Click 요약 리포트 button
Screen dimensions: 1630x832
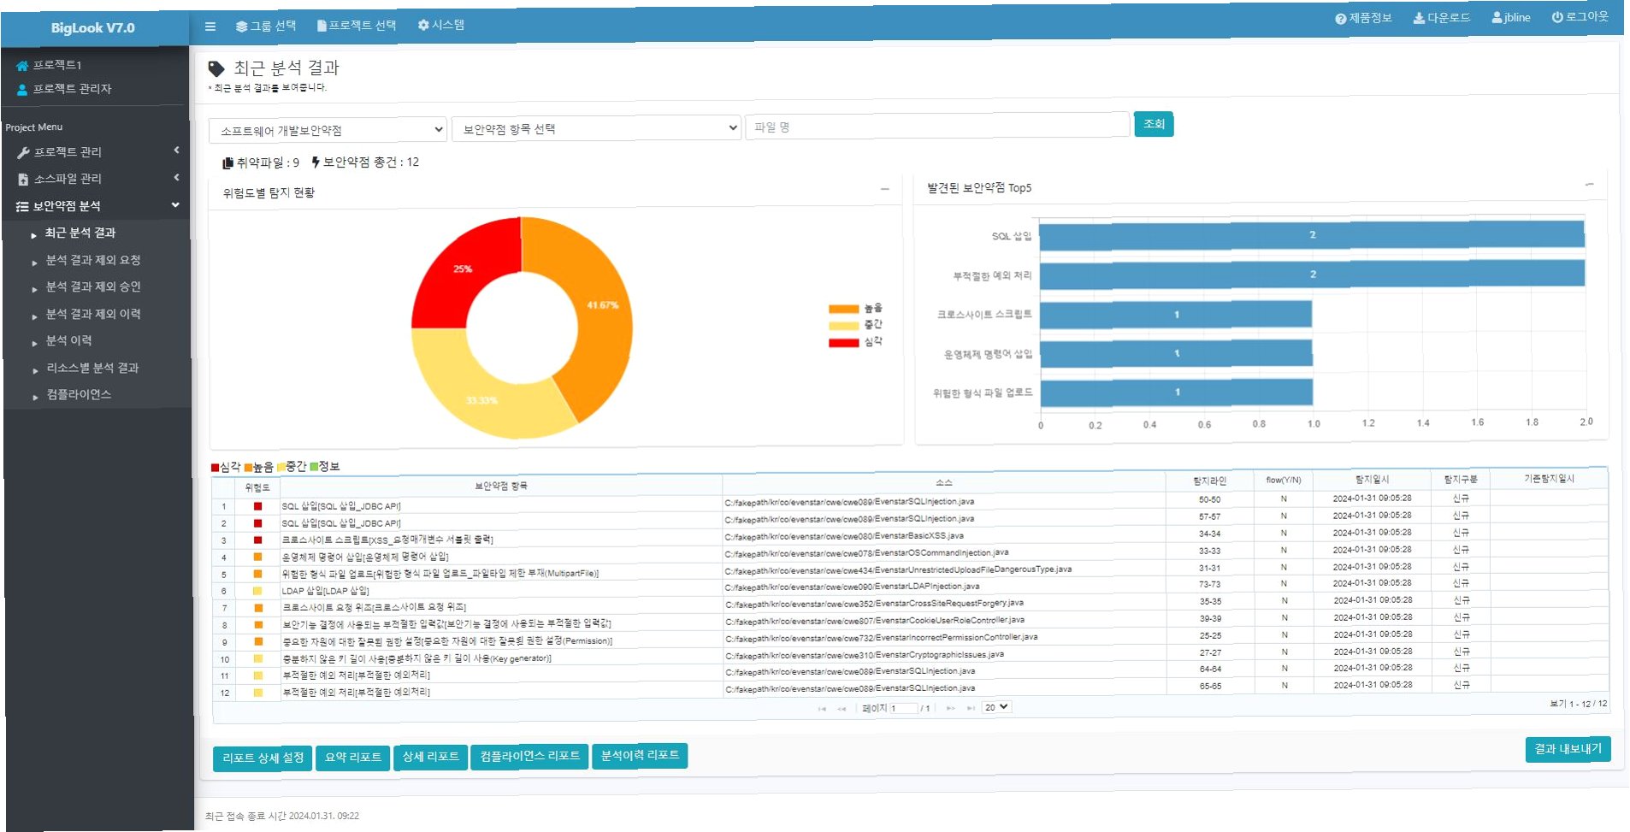352,758
